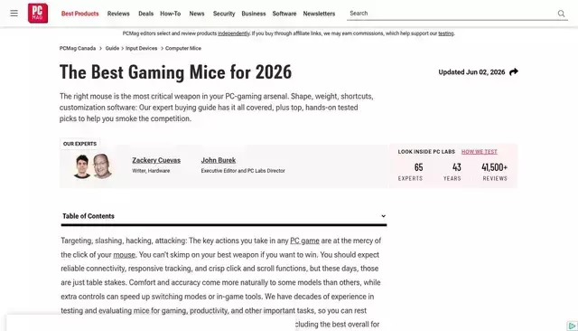Follow the 'PC game' link

point(304,241)
